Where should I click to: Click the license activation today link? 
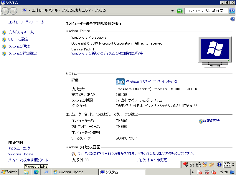click(x=136, y=154)
